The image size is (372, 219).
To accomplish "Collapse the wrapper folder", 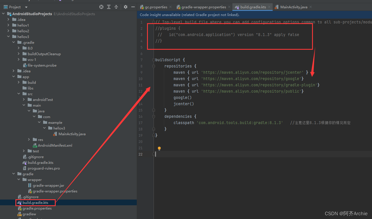I will [x=19, y=180].
